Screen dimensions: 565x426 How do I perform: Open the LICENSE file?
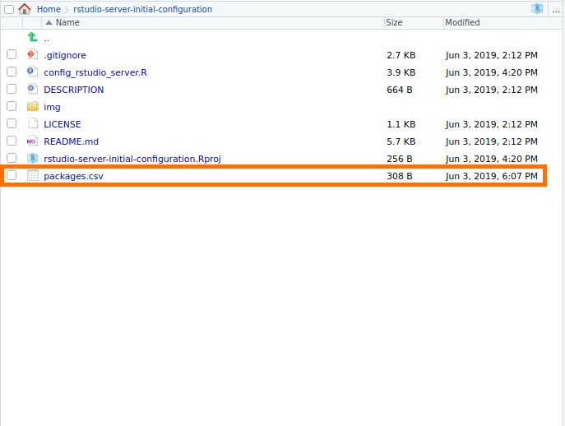coord(63,124)
